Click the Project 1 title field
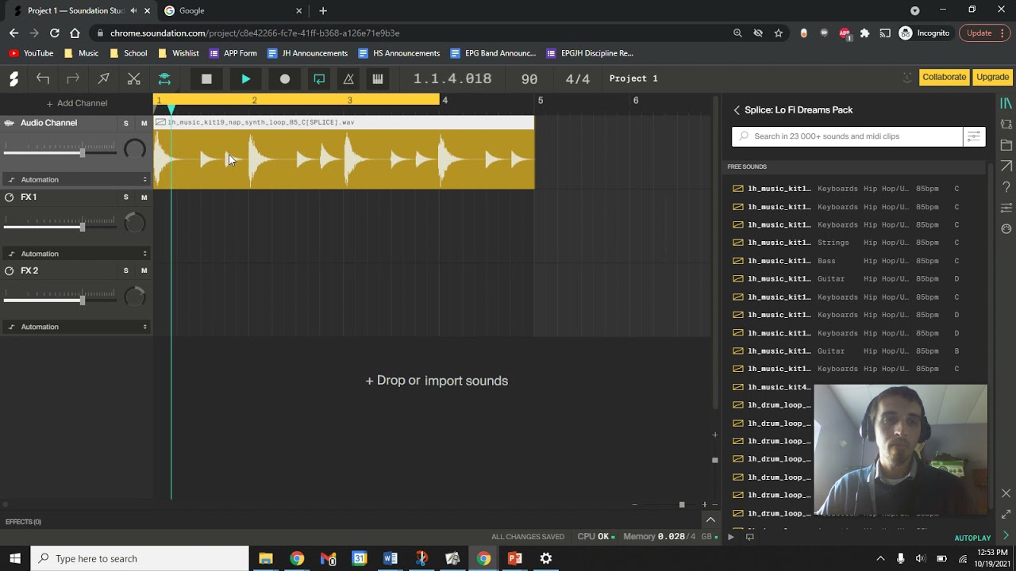The width and height of the screenshot is (1016, 571). (633, 79)
